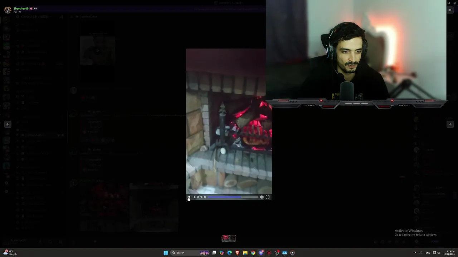
Task: Open Task View on the taskbar
Action: click(x=214, y=253)
